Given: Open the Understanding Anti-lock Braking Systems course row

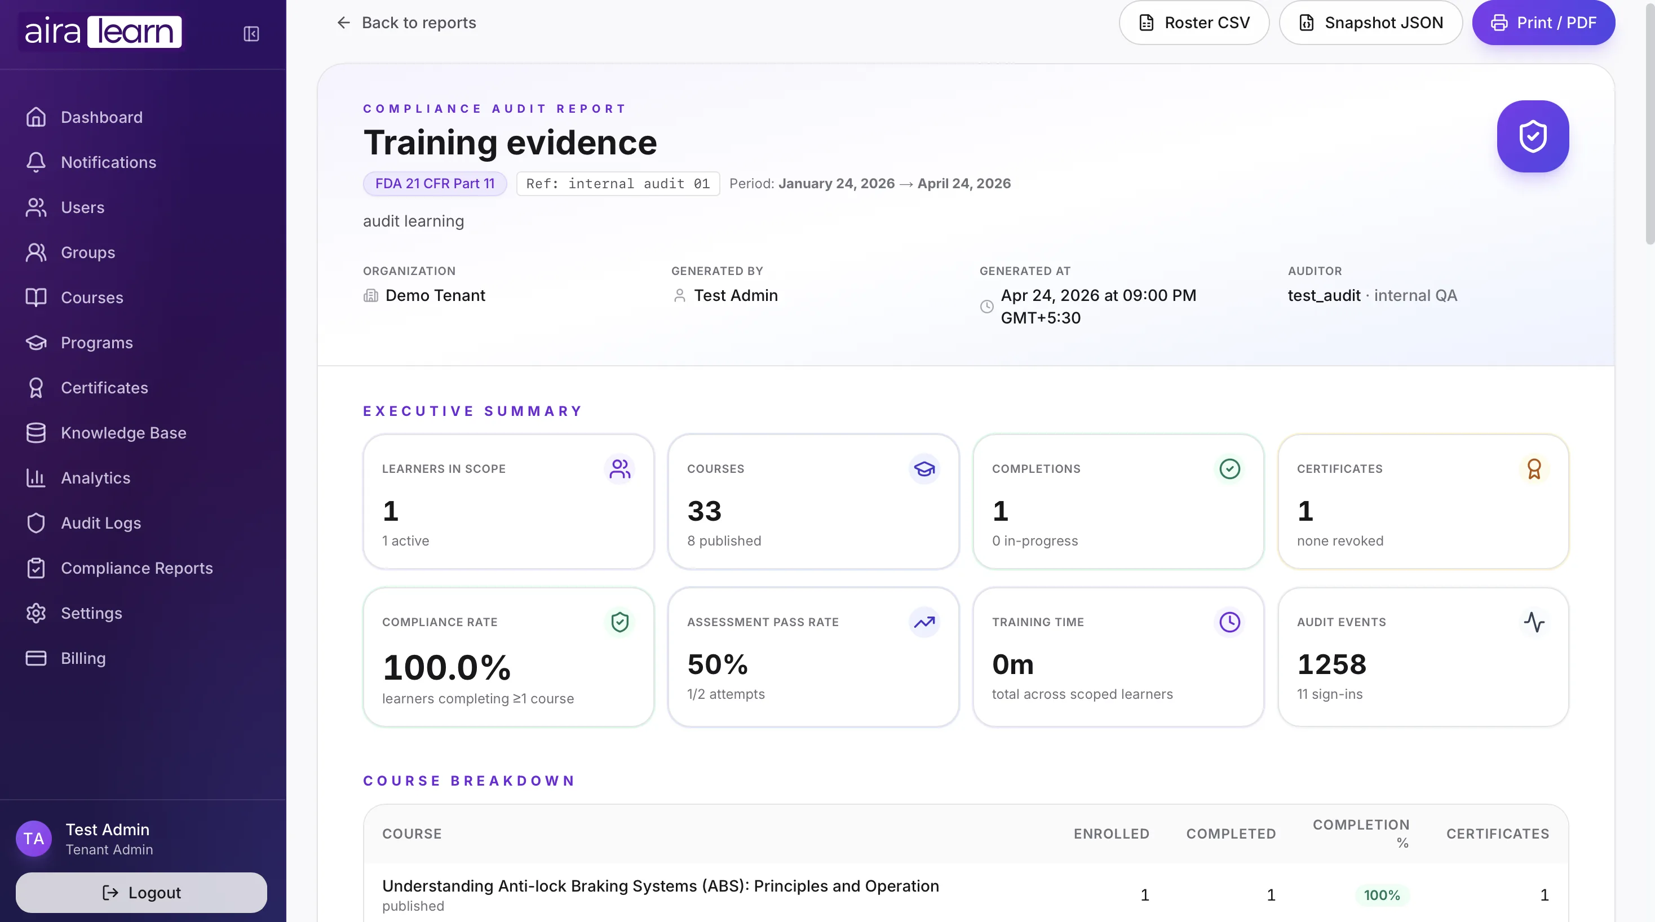Looking at the screenshot, I should point(966,894).
